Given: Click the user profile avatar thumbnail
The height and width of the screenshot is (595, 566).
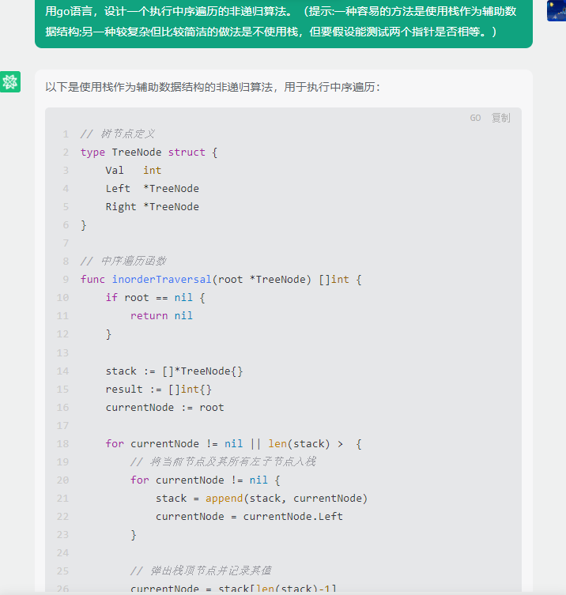Looking at the screenshot, I should tap(557, 10).
